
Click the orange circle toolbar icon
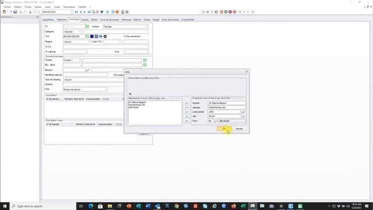click(x=117, y=12)
